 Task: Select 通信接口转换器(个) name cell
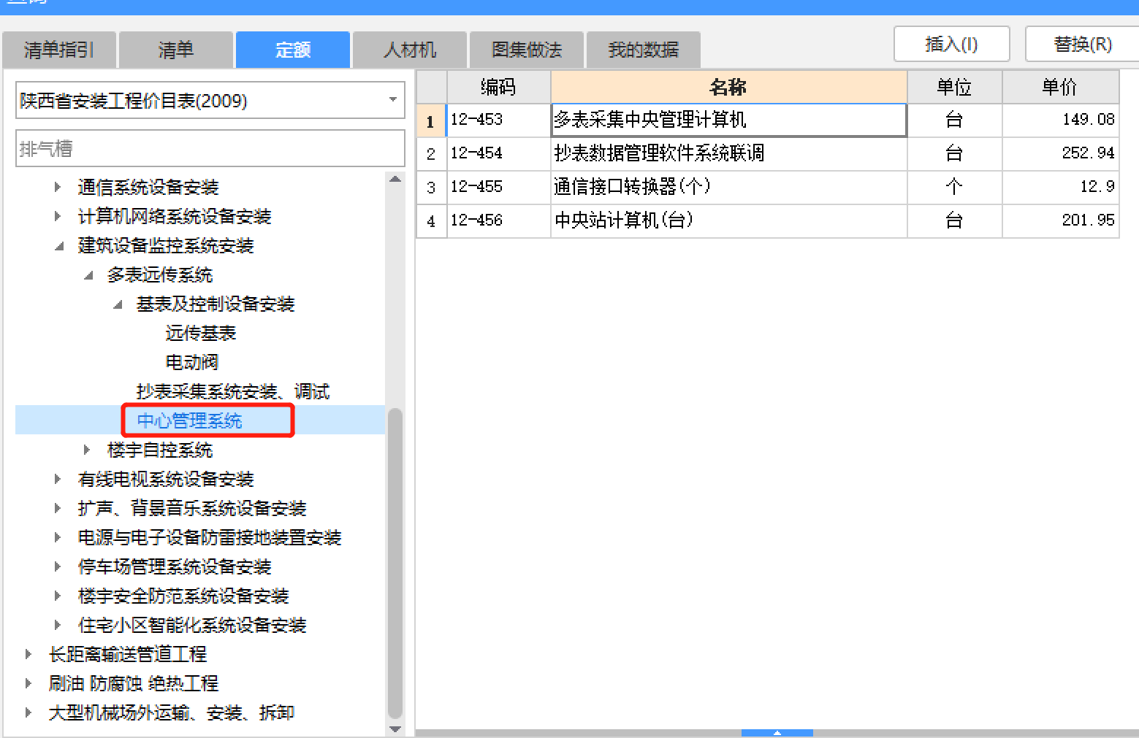728,187
